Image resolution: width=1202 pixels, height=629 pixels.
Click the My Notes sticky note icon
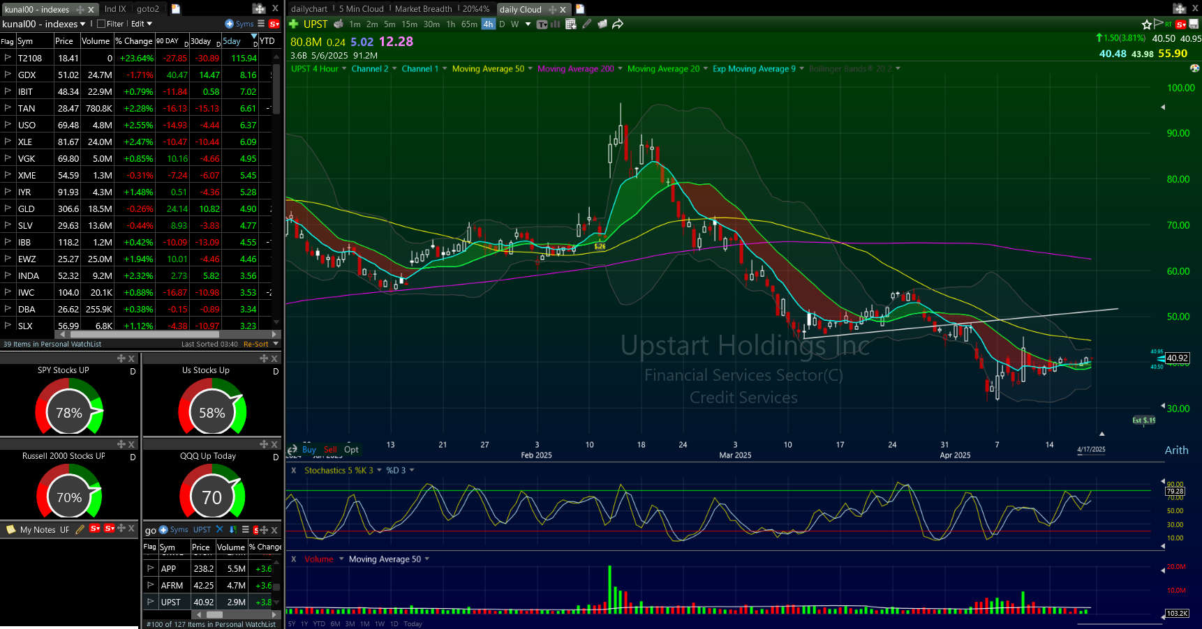[x=10, y=529]
